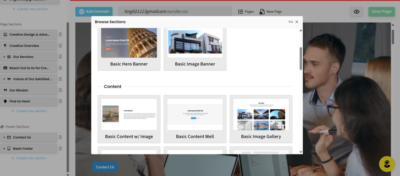Click Browse Sections dialog title
Screen dimensions: 400x176
[110, 22]
